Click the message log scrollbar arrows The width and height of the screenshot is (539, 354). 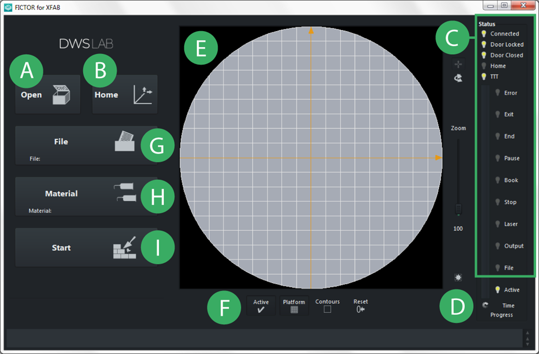tap(527, 338)
